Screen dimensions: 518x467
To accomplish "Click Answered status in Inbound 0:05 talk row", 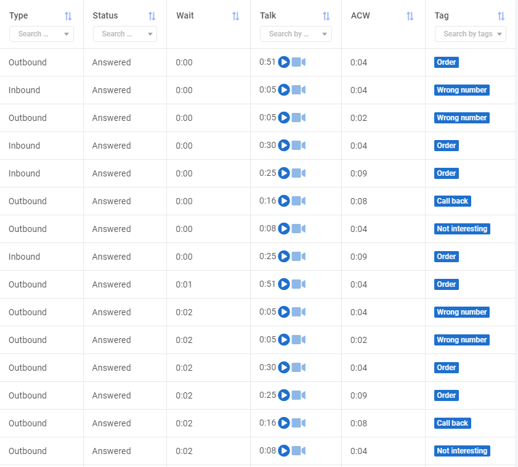I will [111, 90].
